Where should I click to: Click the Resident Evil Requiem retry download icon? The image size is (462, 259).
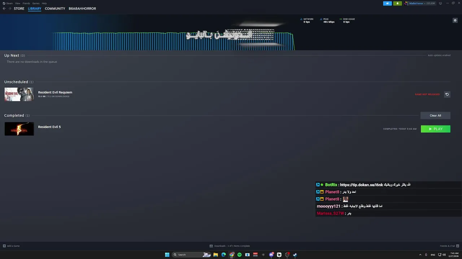point(447,94)
